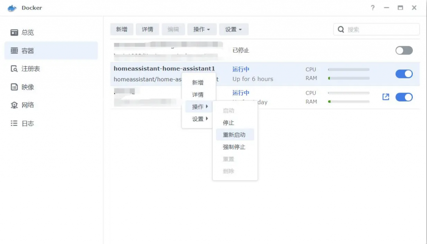Expand 设置 submenu in context menu
The image size is (427, 244).
click(x=199, y=119)
